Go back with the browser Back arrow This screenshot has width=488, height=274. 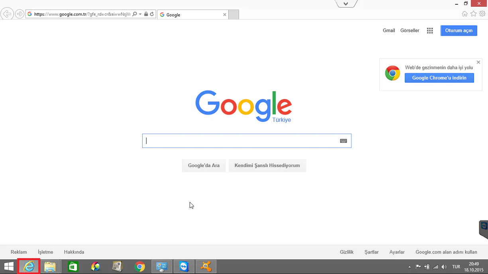pyautogui.click(x=7, y=14)
